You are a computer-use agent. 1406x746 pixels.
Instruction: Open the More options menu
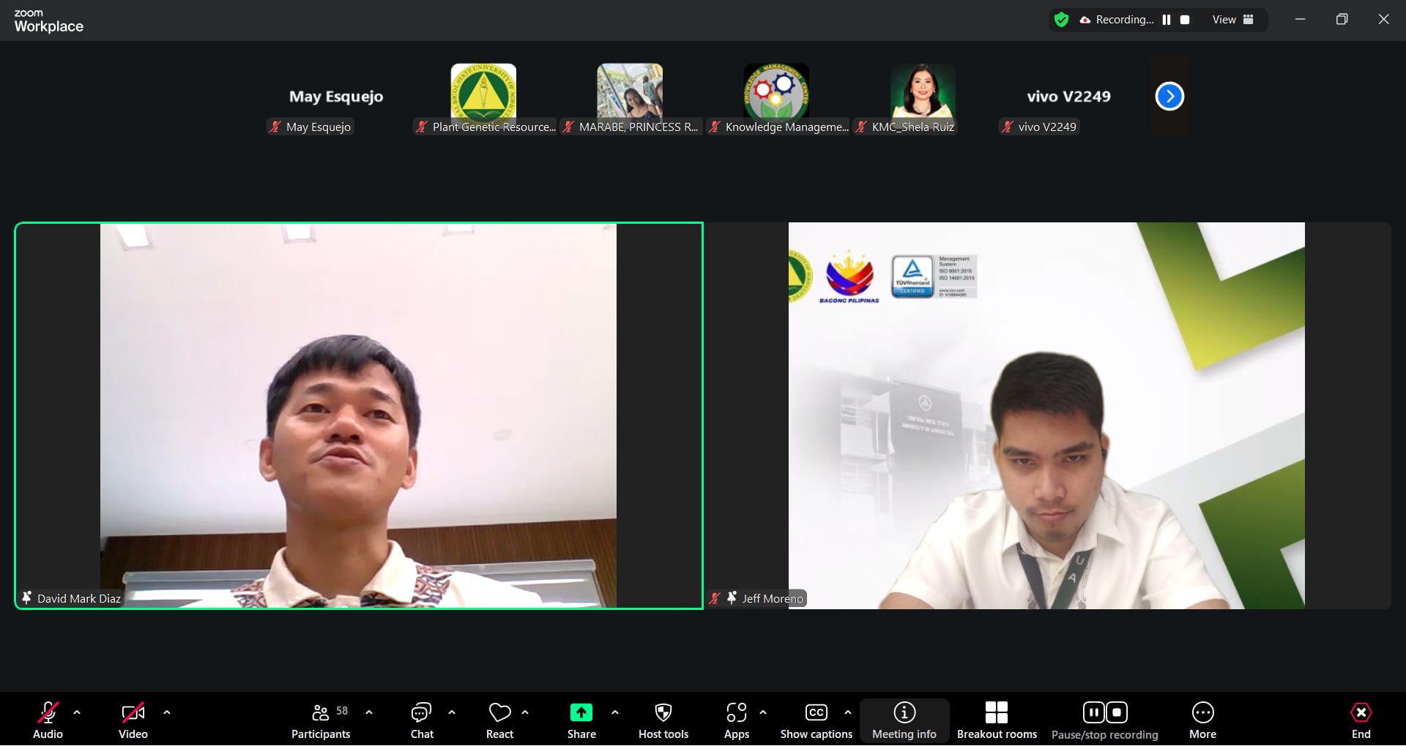[1202, 720]
